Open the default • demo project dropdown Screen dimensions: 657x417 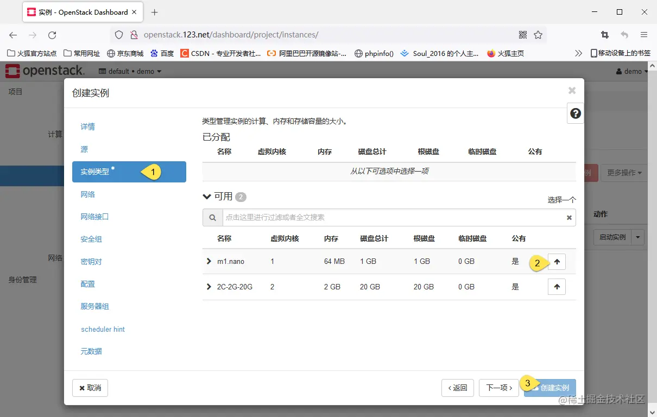tap(130, 71)
